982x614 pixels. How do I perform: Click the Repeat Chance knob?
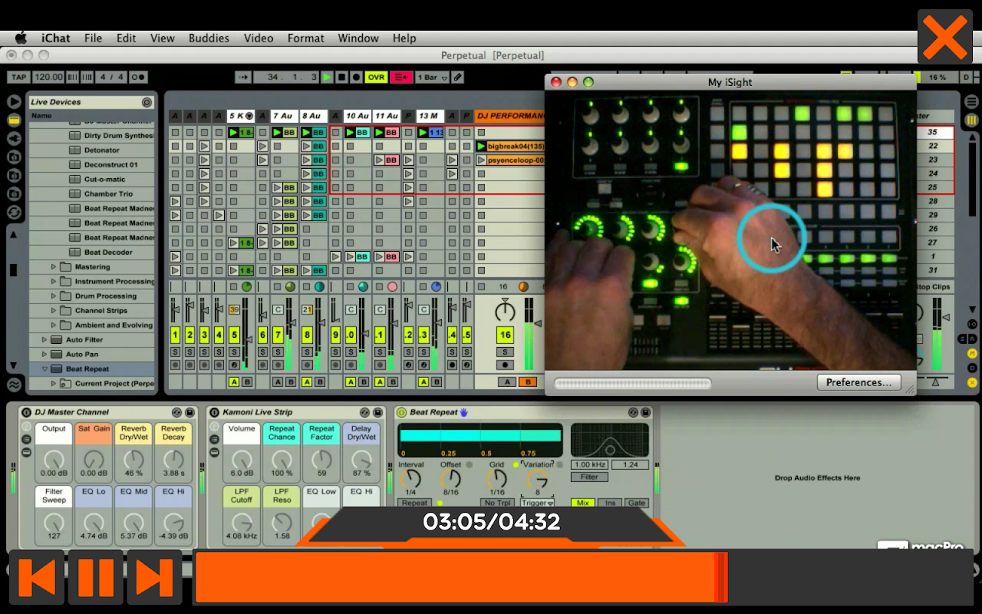point(282,459)
